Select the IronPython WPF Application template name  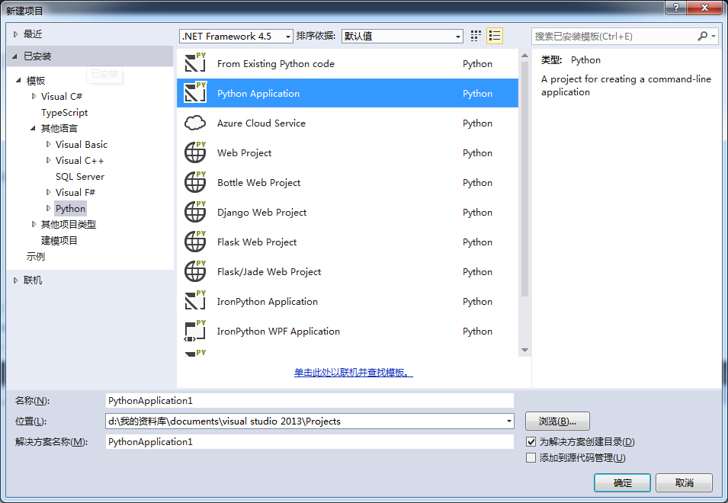tap(278, 331)
